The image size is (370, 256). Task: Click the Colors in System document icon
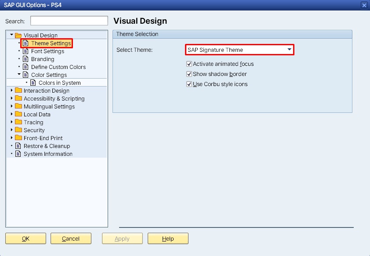click(x=33, y=83)
